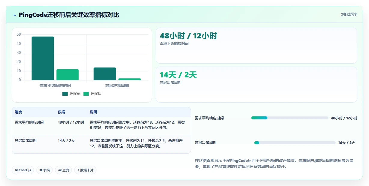Select the 48小时 / 12小时 data card
Screen dimensions: 369x186
tap(256, 46)
